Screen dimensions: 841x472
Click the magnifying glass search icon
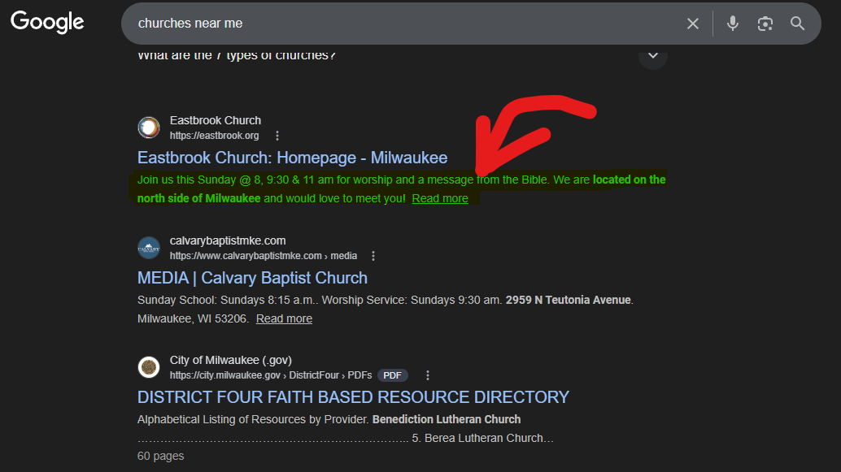click(798, 24)
